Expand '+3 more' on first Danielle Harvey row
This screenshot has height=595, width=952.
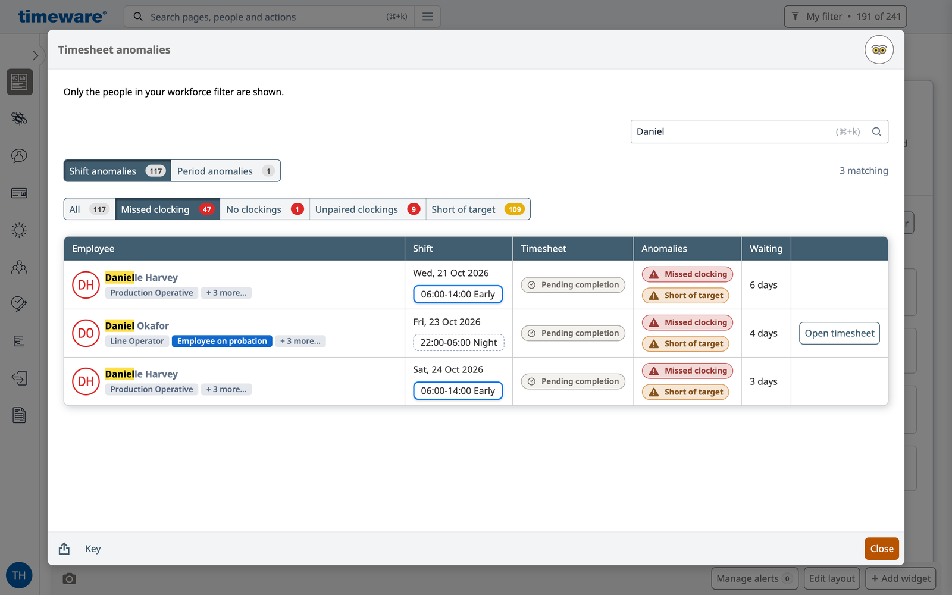[x=226, y=293]
